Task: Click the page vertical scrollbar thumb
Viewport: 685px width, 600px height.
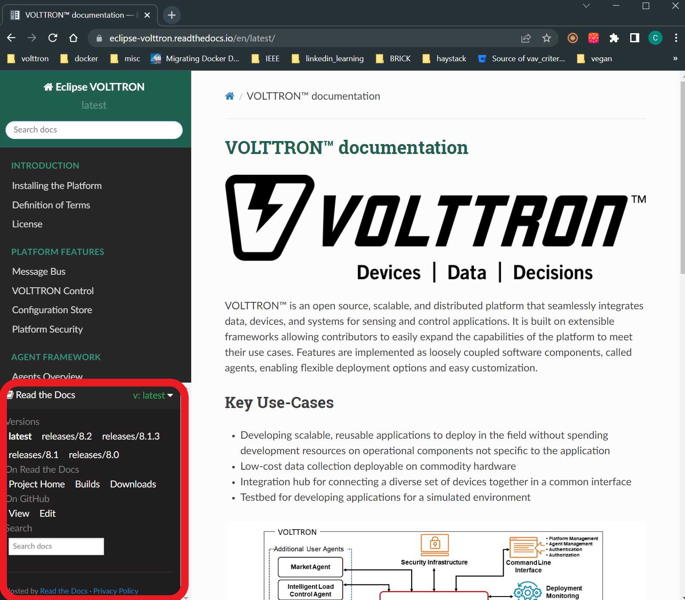Action: (682, 177)
